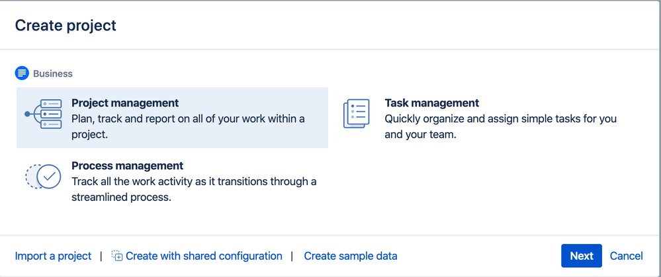Click the Task management checklist icon
661x277 pixels.
(356, 114)
